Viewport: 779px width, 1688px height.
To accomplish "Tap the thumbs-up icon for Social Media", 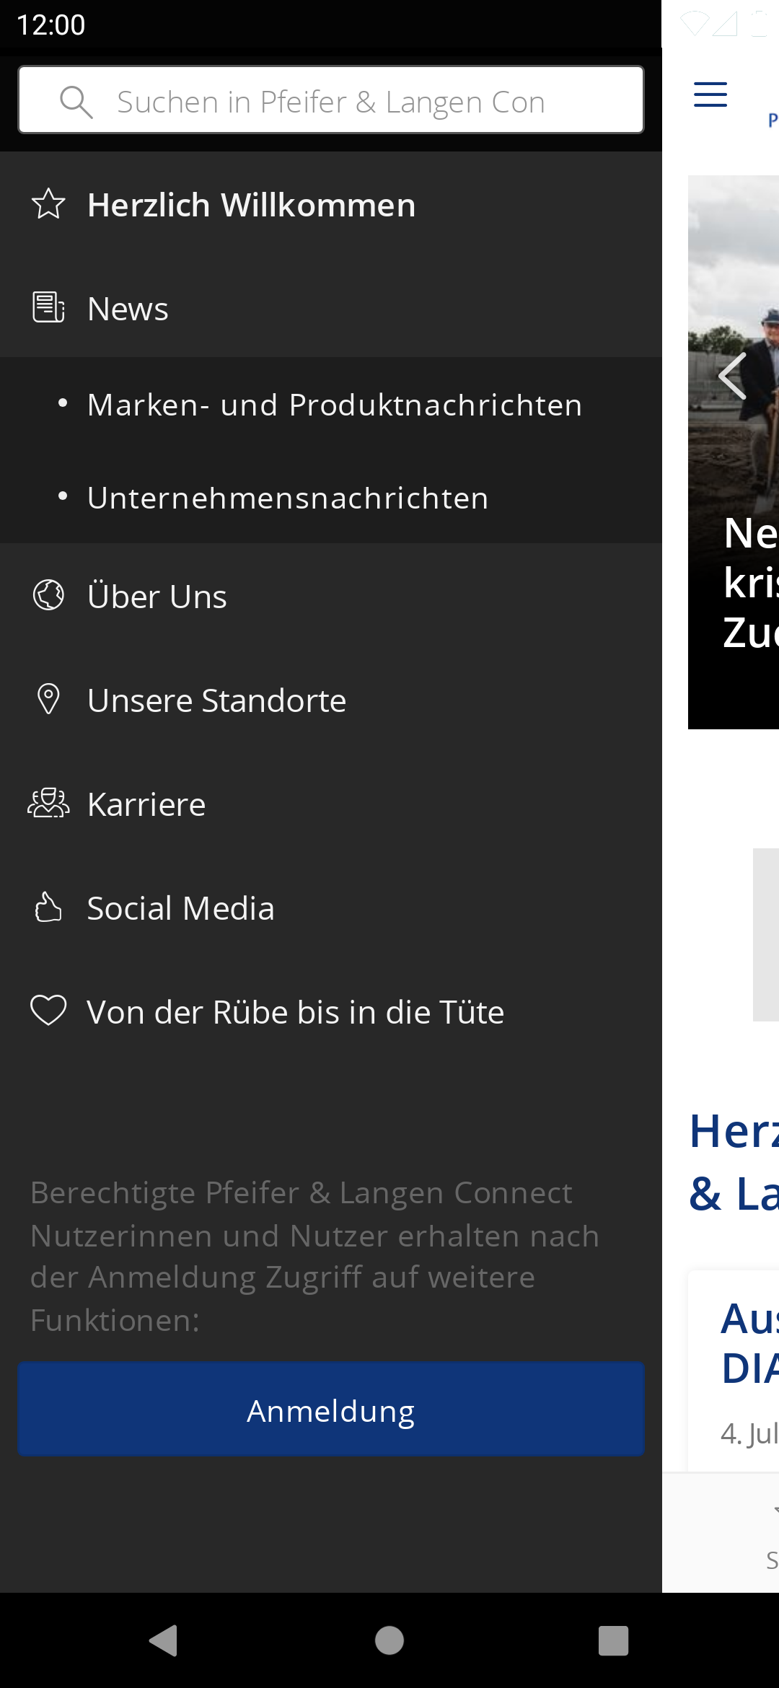I will [x=48, y=907].
